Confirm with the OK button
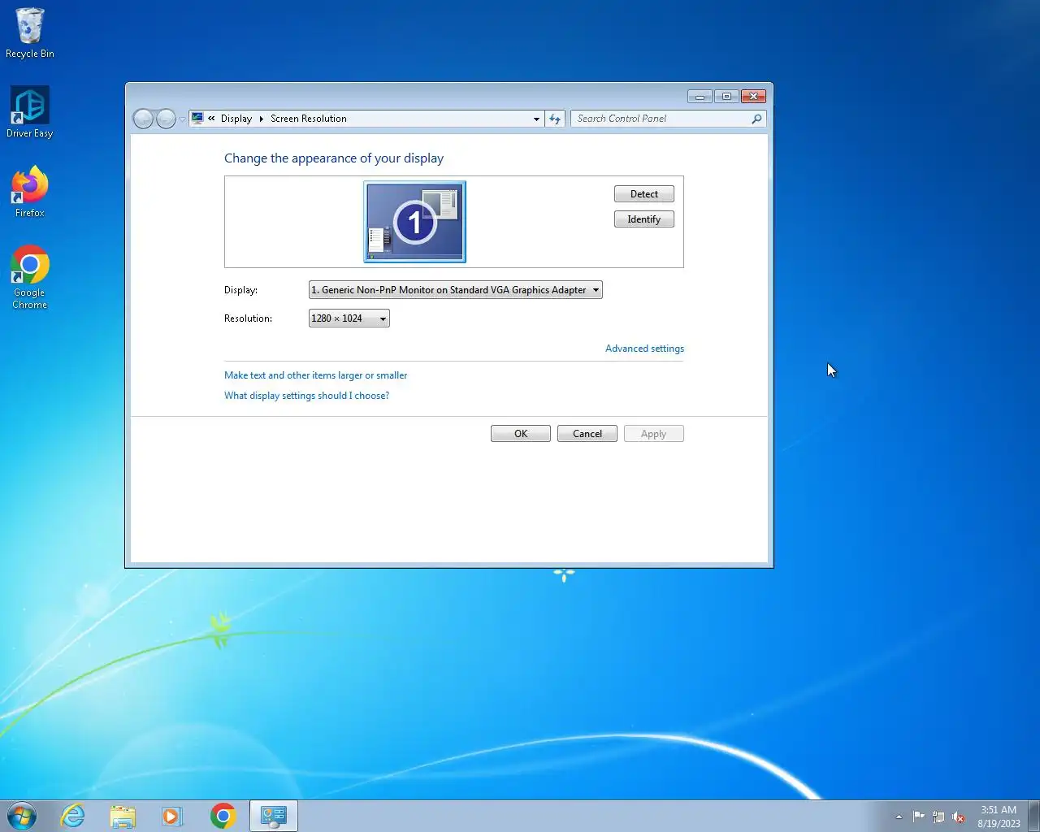 pyautogui.click(x=521, y=434)
